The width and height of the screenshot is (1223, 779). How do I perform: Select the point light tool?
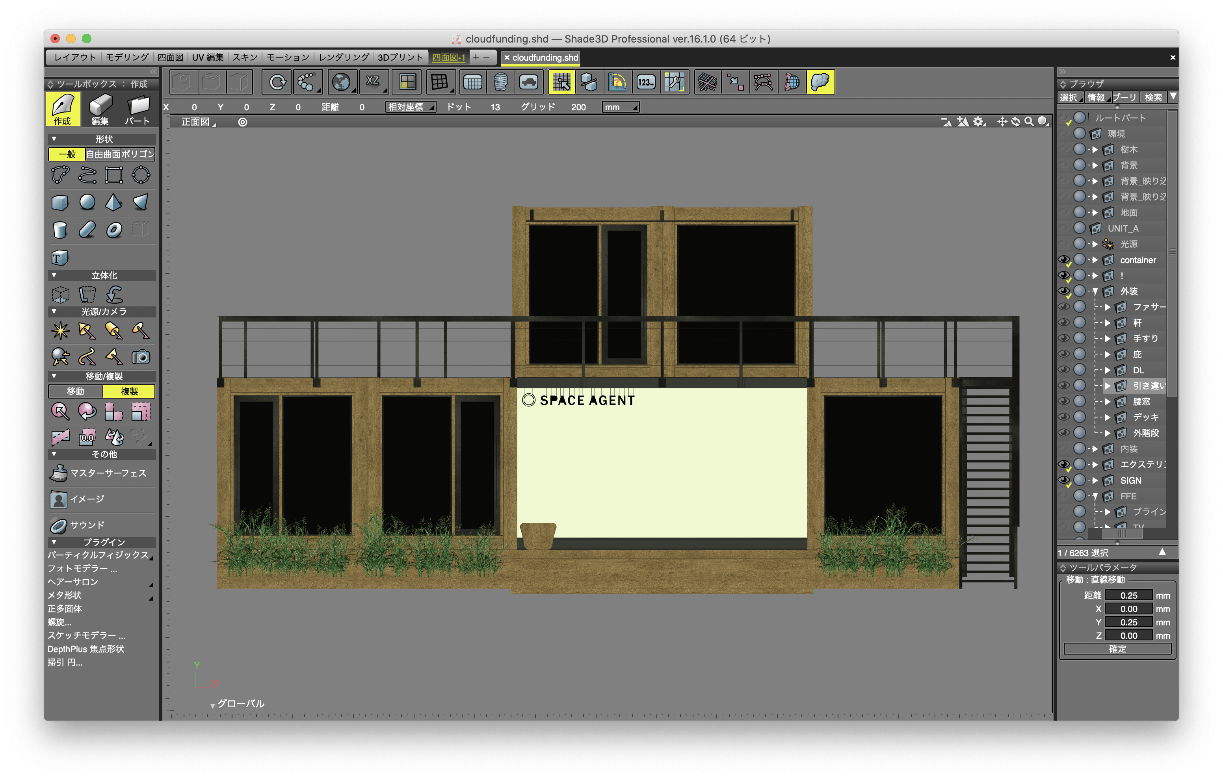(60, 330)
